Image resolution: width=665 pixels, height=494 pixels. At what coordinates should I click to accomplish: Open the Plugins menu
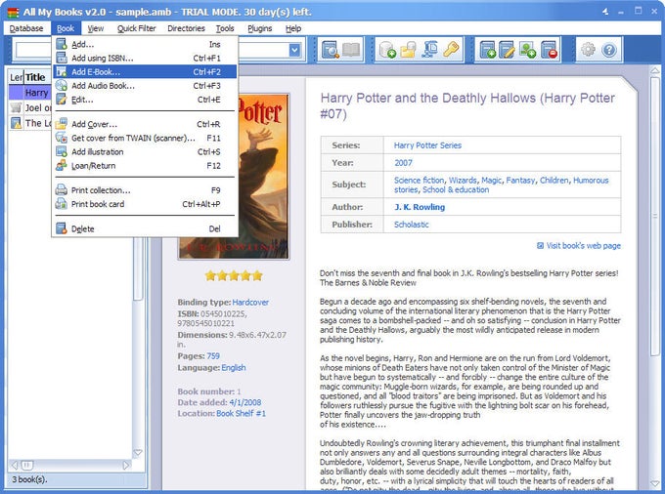click(x=259, y=28)
